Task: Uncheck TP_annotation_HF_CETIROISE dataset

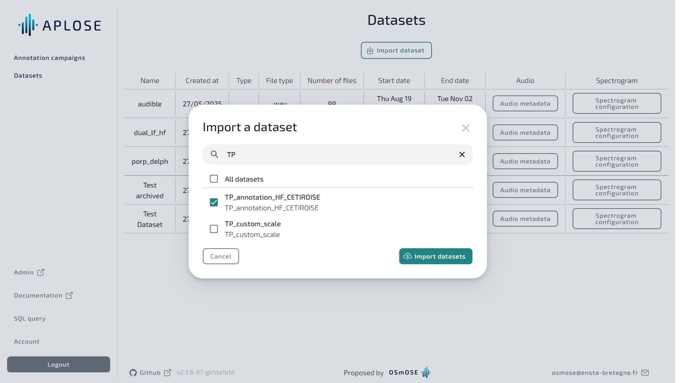Action: click(214, 202)
